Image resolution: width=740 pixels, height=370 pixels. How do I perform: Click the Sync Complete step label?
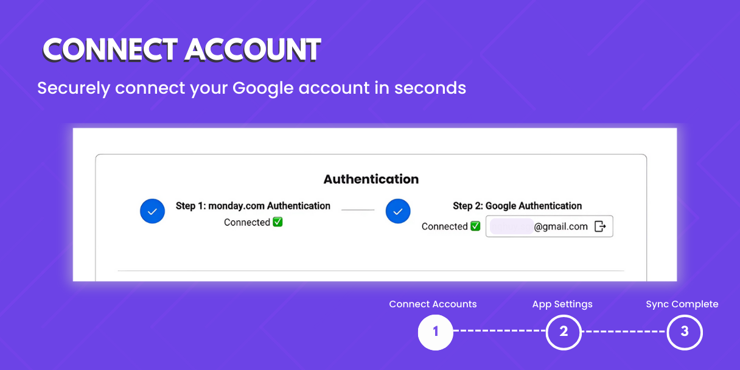pyautogui.click(x=682, y=304)
